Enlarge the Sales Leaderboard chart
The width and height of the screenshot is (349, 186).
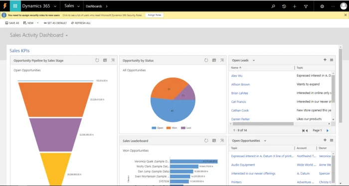coord(222,141)
